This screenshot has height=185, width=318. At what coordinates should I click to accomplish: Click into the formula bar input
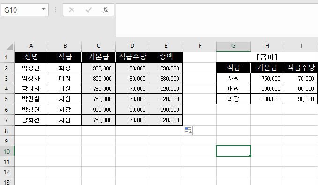217,20
